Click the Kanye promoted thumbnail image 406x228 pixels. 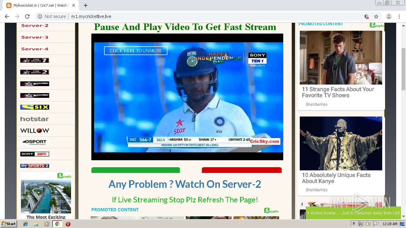[x=341, y=143]
